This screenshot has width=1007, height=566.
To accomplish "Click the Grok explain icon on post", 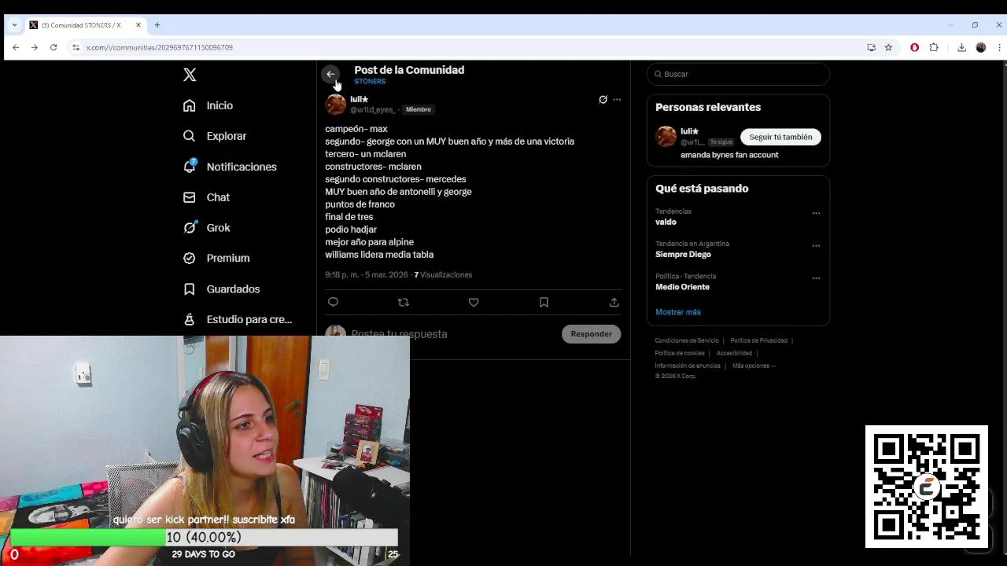I will click(603, 100).
